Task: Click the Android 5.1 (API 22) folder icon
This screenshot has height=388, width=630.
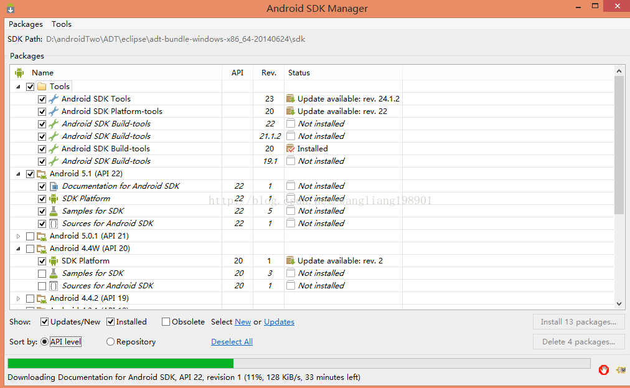Action: (x=42, y=174)
